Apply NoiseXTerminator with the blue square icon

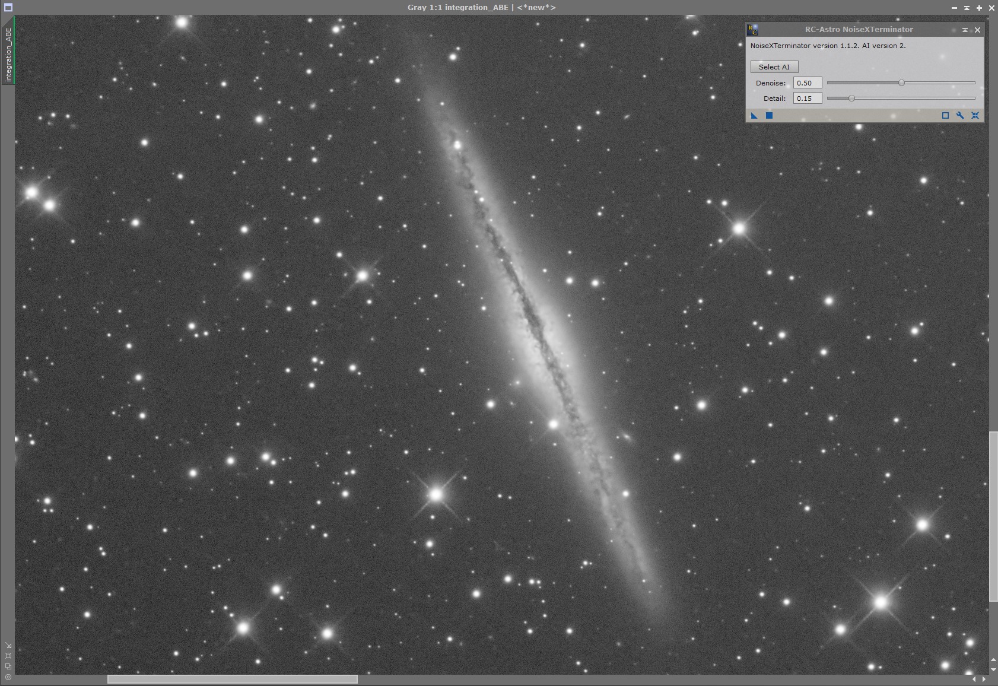click(769, 116)
